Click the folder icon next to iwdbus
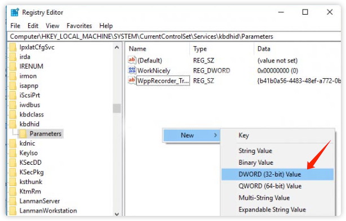Viewport: 346px width, 221px height. 13,105
